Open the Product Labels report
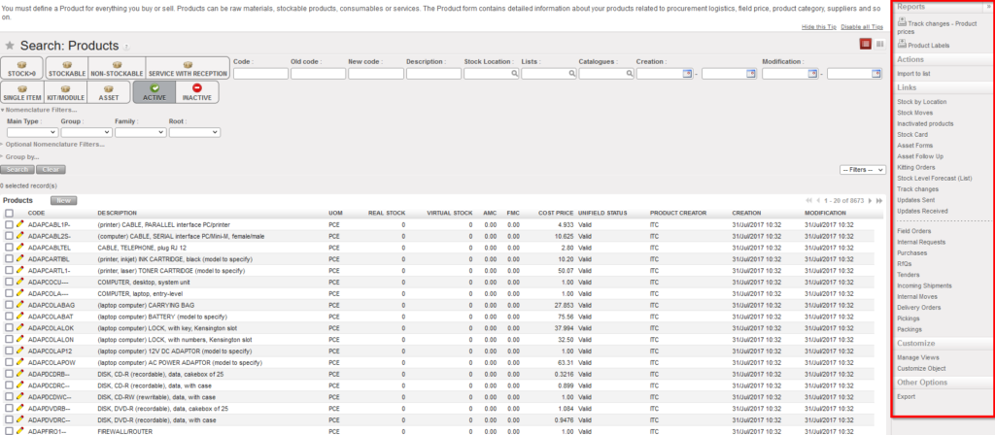Image resolution: width=995 pixels, height=435 pixels. point(931,45)
